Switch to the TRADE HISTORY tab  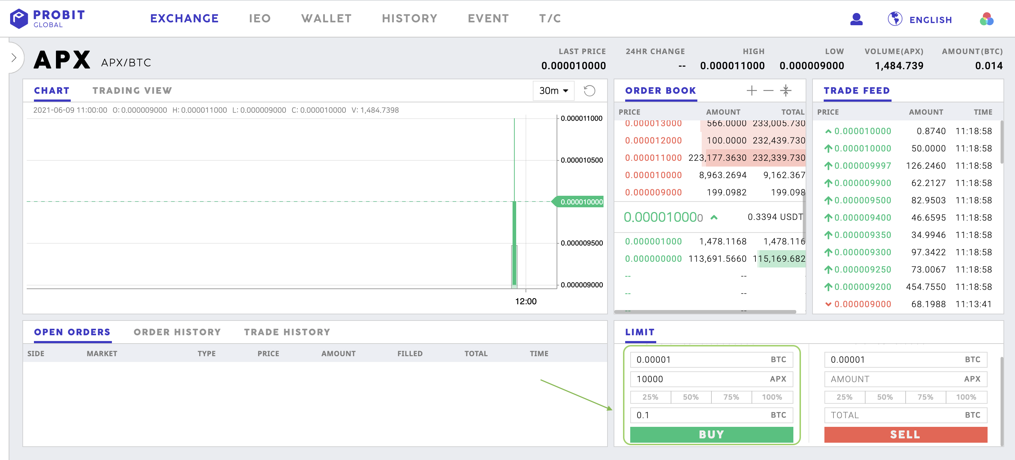(x=287, y=332)
